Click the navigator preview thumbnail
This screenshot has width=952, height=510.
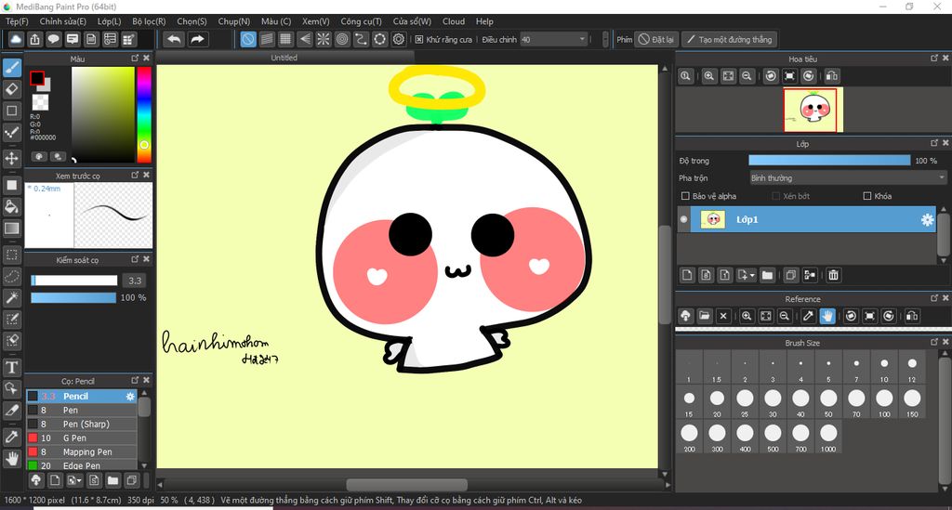pyautogui.click(x=813, y=110)
